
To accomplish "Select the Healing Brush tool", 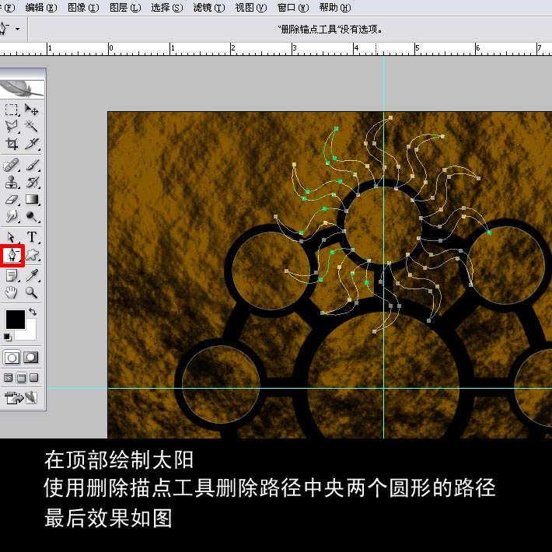I will (11, 165).
